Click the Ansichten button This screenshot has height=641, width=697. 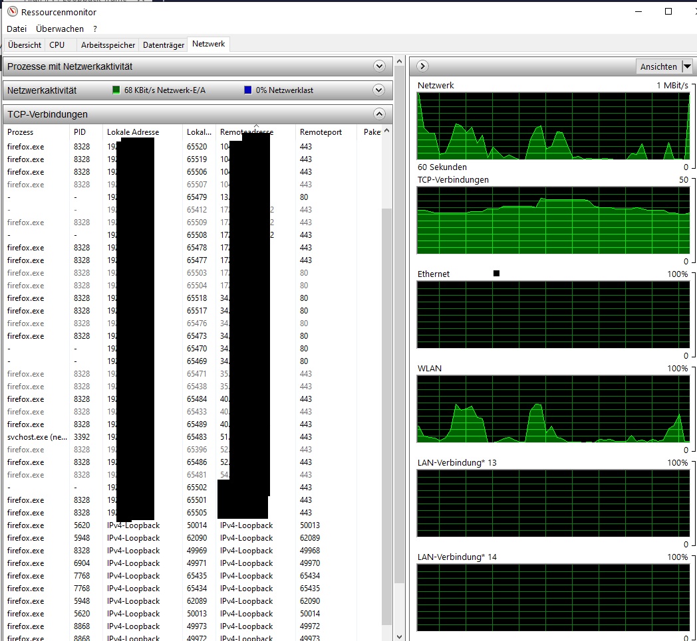pyautogui.click(x=658, y=66)
